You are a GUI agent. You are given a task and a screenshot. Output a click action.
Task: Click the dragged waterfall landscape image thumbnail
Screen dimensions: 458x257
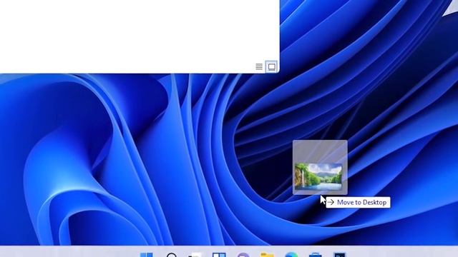[318, 176]
